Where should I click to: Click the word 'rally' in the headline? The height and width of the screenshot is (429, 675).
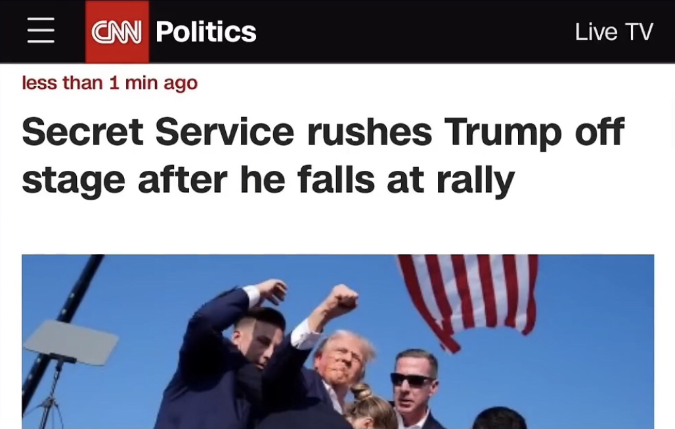coord(475,181)
